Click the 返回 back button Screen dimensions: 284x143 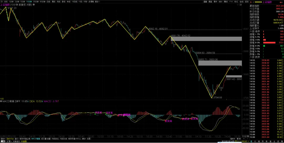tap(246, 2)
